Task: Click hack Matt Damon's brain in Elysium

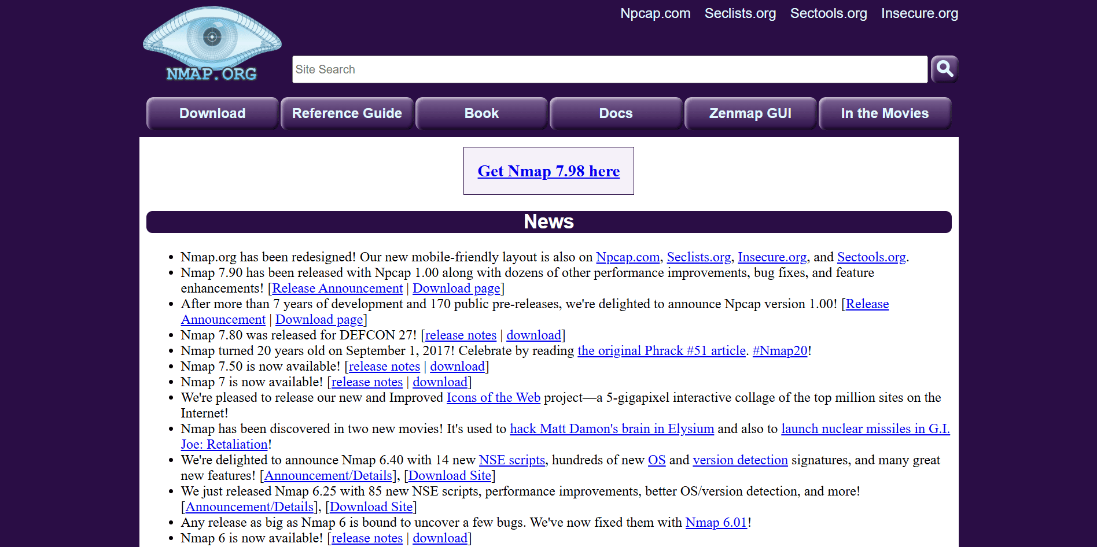Action: coord(612,428)
